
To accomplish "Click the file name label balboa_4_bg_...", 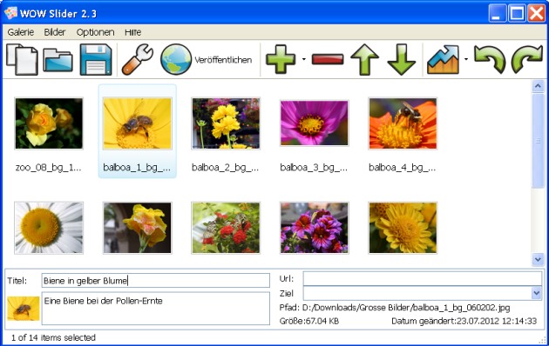I will point(403,168).
